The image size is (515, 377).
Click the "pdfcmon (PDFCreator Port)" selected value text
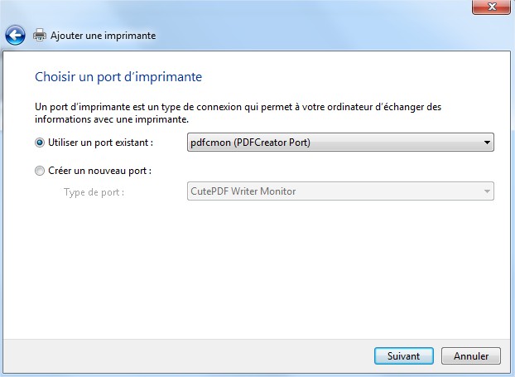coord(252,143)
